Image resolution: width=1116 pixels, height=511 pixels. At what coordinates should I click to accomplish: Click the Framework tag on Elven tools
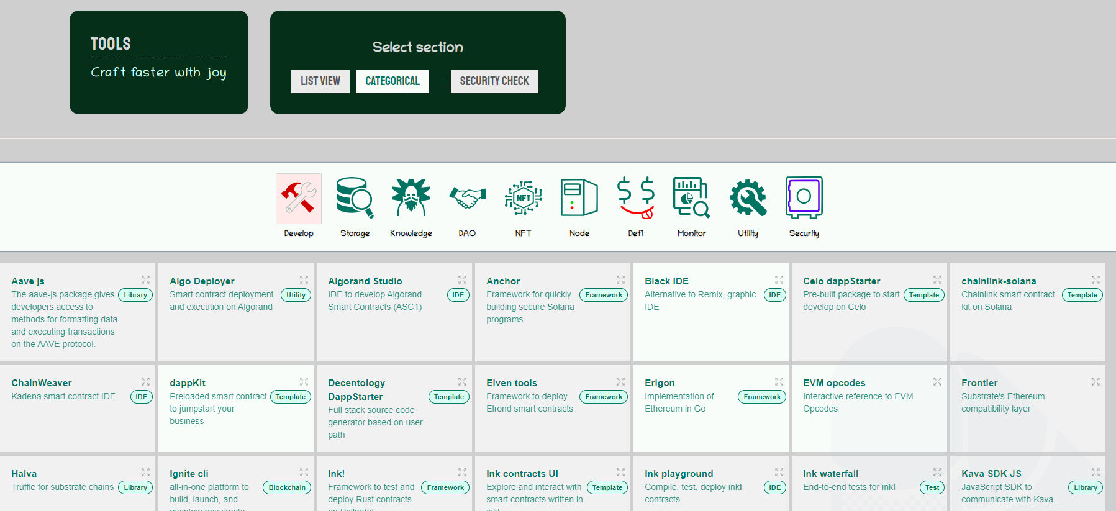[604, 397]
